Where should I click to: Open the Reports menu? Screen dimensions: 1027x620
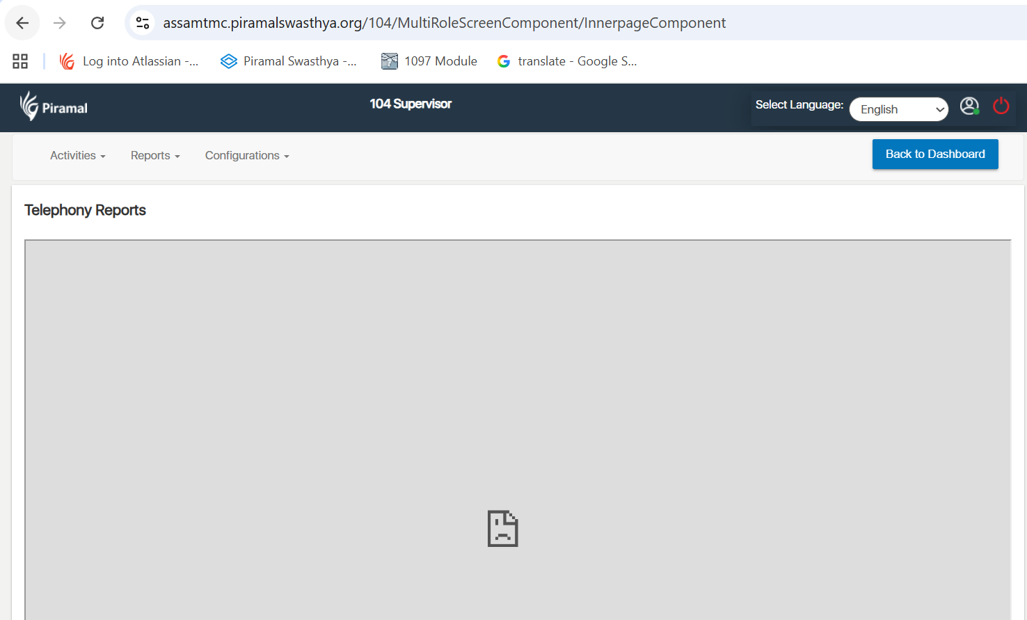point(155,156)
